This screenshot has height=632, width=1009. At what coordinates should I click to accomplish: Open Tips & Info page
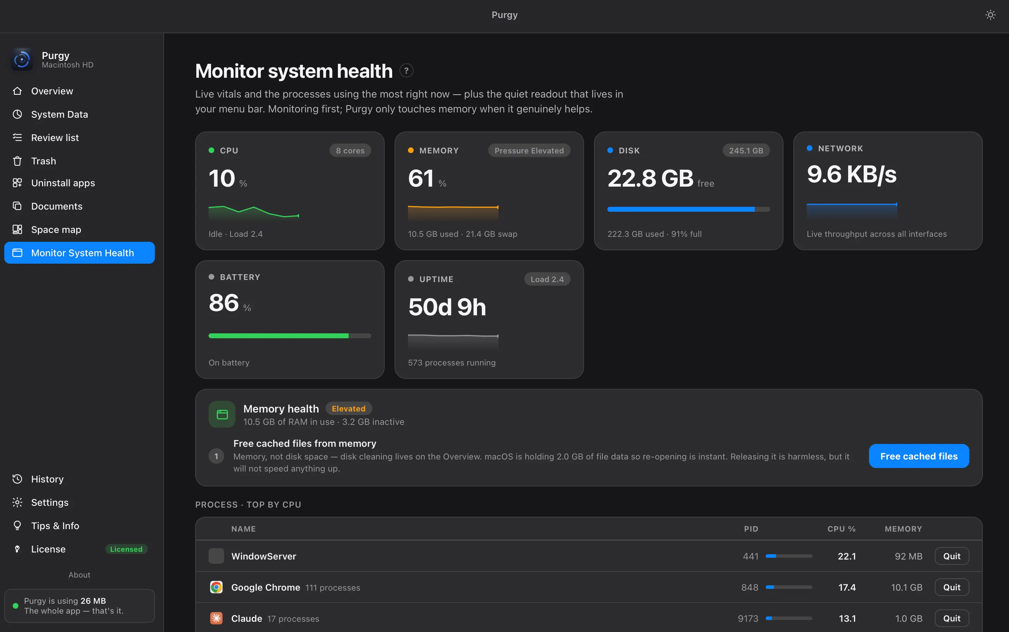(x=80, y=526)
